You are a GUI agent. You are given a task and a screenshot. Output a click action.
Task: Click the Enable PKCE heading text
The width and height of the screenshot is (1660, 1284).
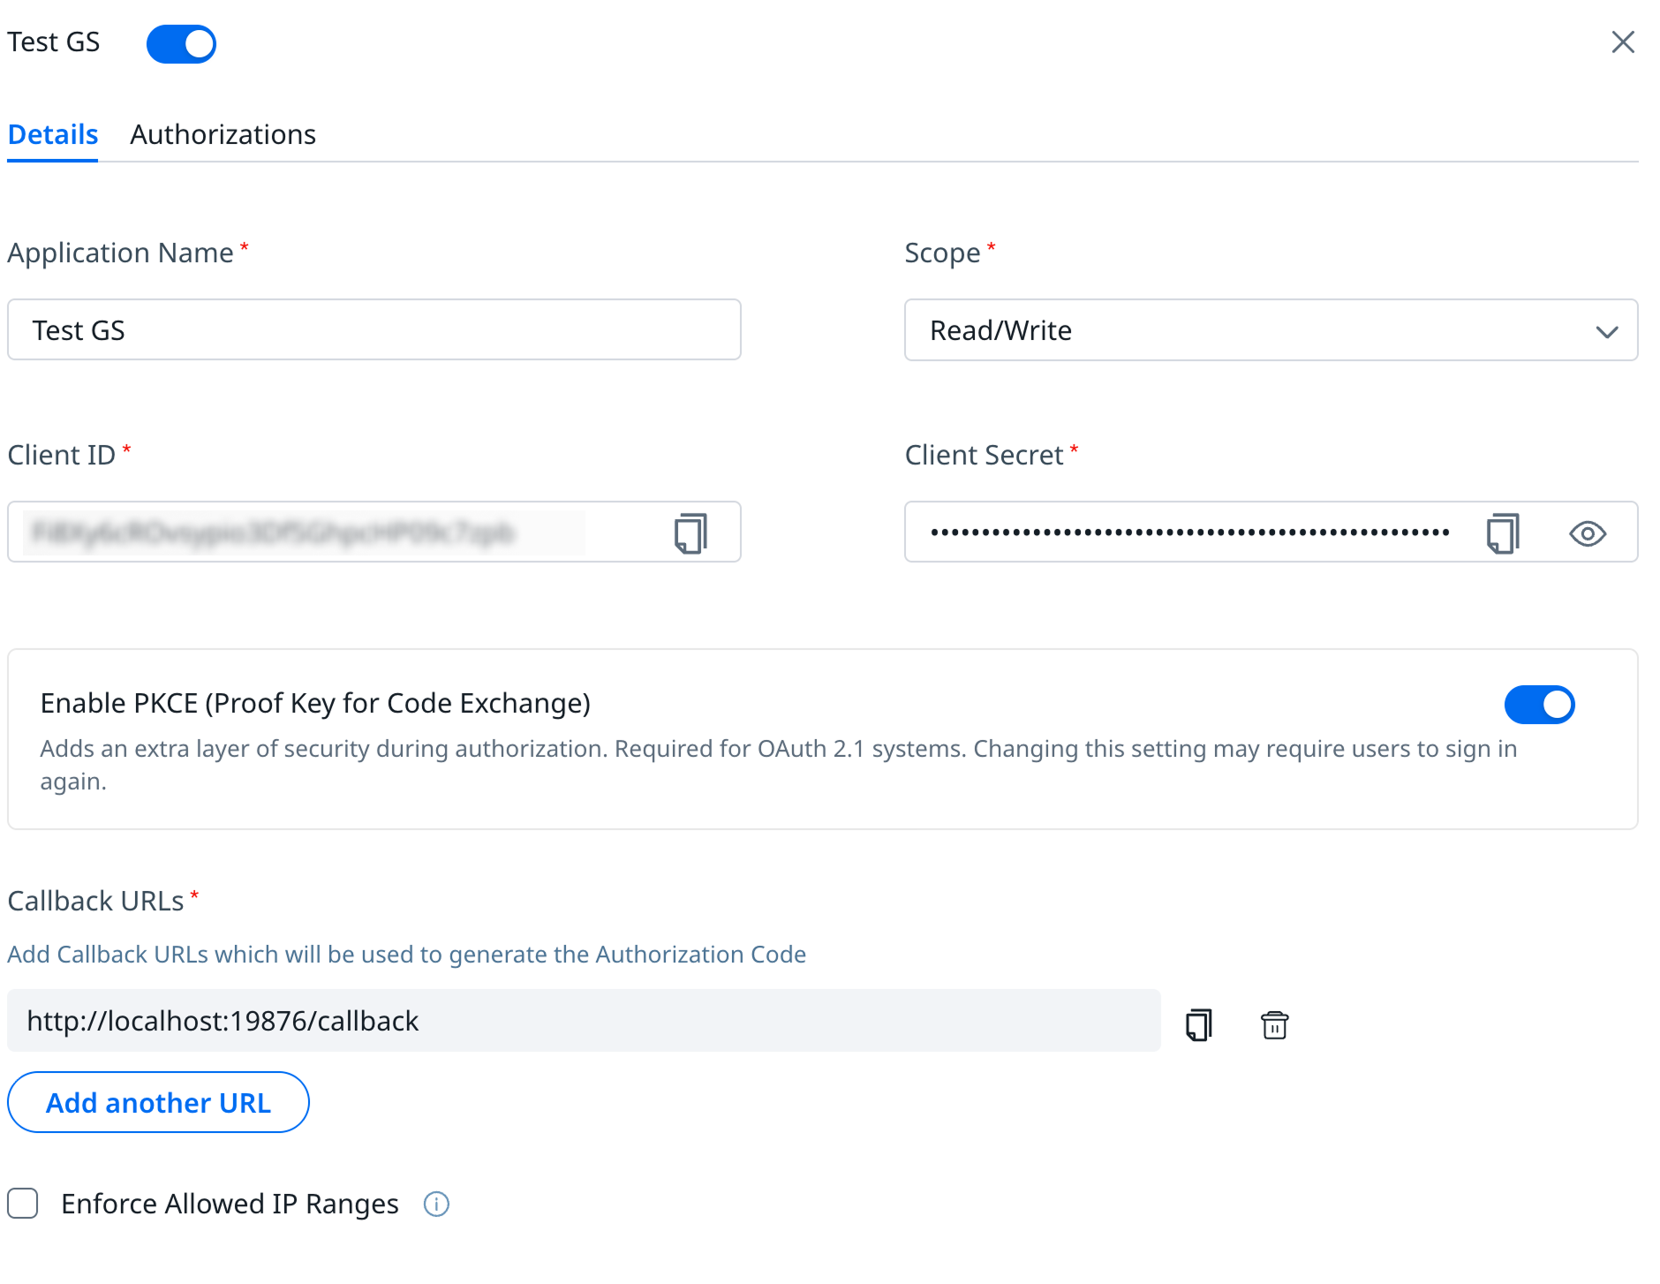pyautogui.click(x=315, y=703)
